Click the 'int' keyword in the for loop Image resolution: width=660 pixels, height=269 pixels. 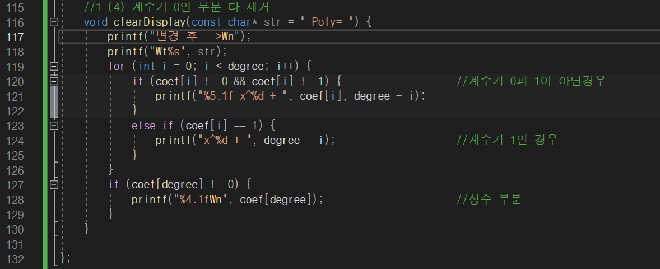tap(146, 67)
